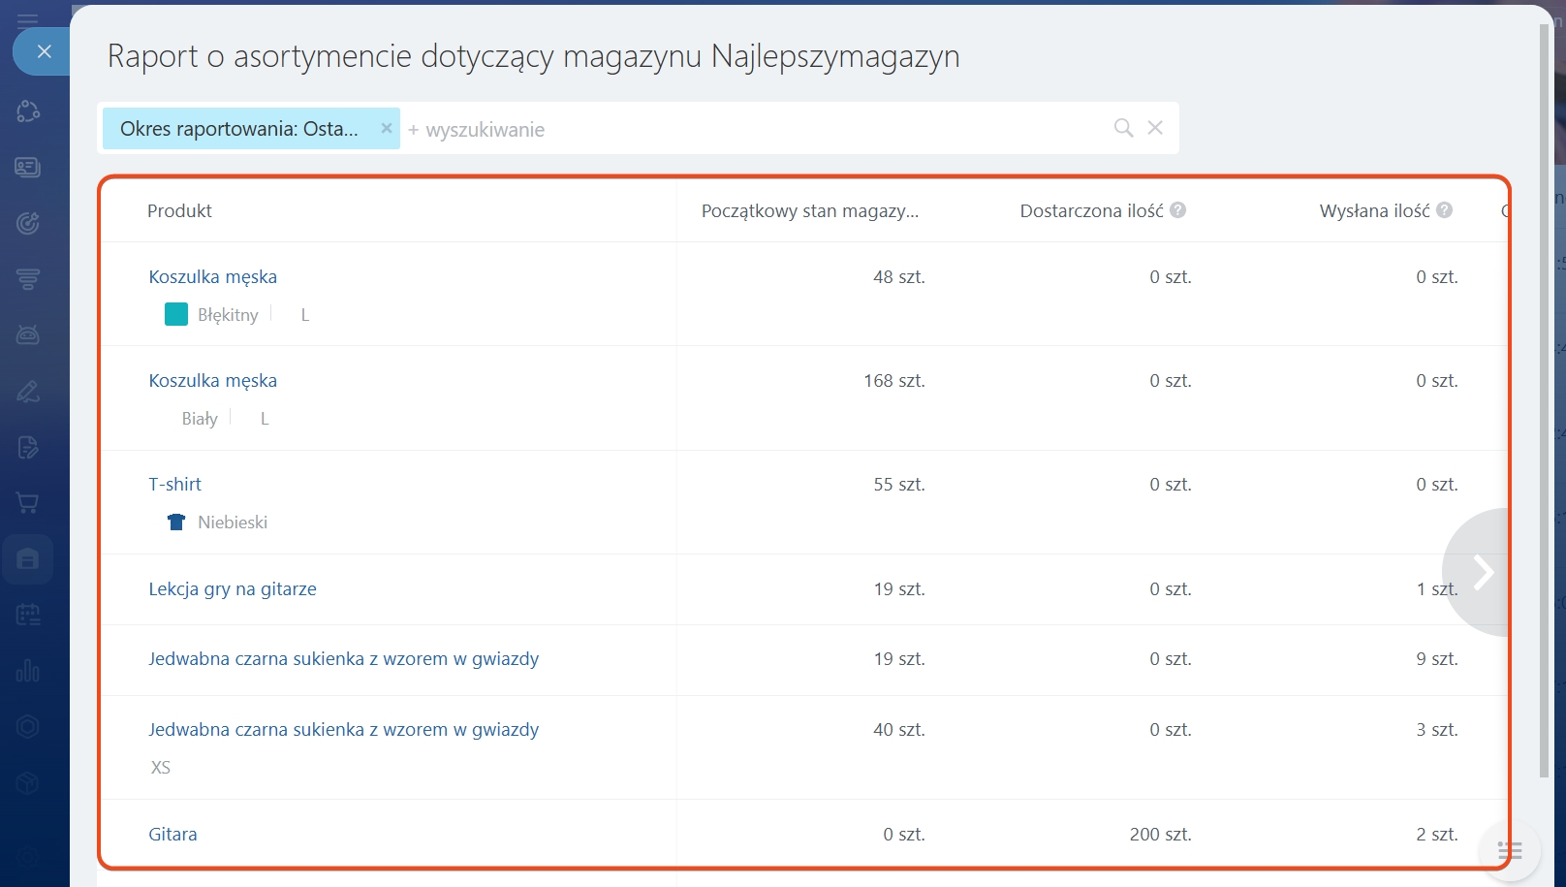Open help tooltip for Dostarczona ilość

coord(1178,210)
